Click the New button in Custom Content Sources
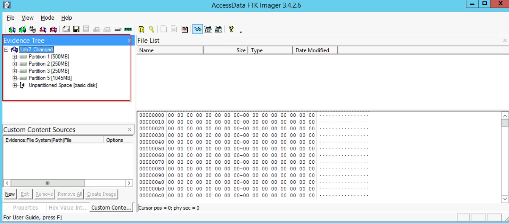The height and width of the screenshot is (223, 509). [10, 194]
